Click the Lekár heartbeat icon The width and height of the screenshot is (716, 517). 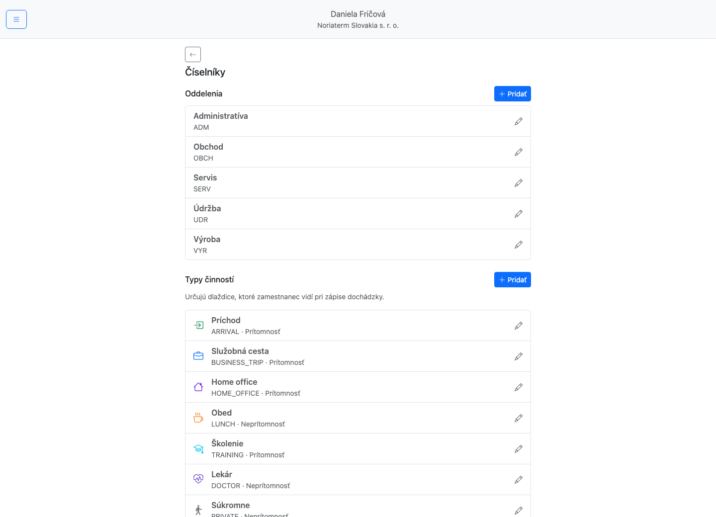pyautogui.click(x=198, y=479)
